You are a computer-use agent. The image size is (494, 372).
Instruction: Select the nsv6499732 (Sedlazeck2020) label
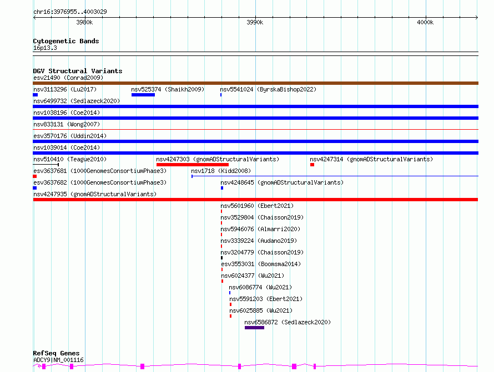[x=77, y=101]
